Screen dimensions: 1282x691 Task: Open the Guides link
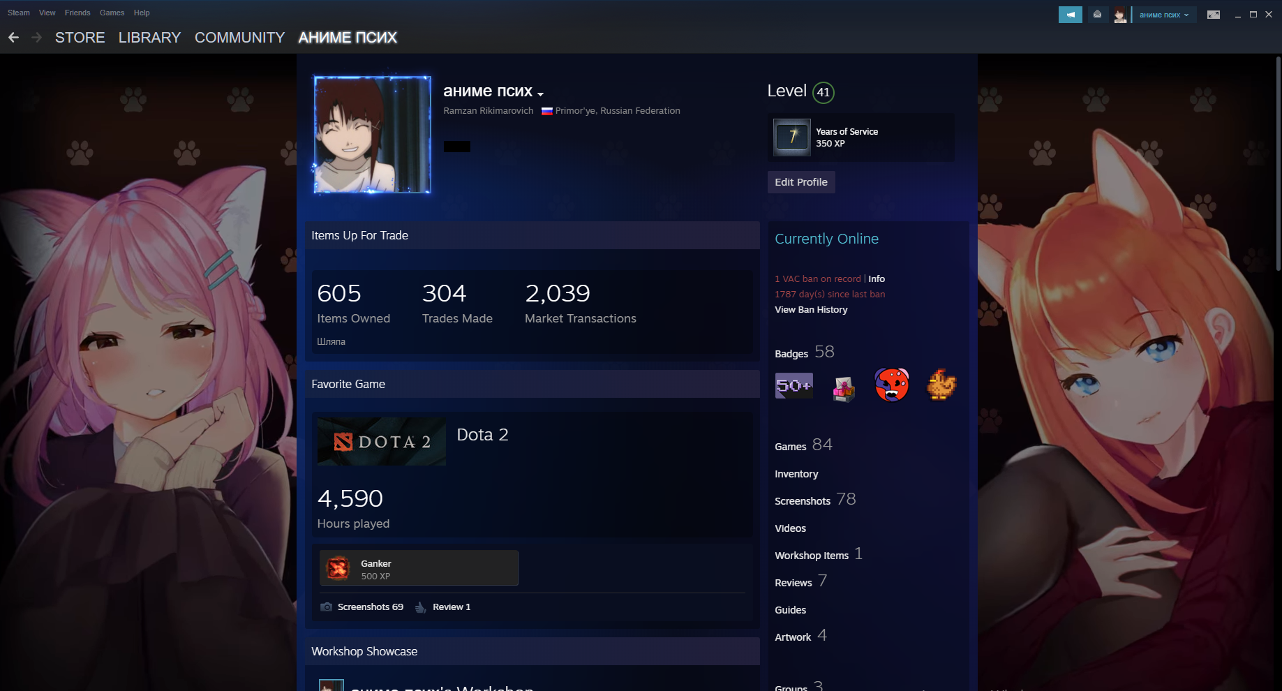tap(790, 610)
